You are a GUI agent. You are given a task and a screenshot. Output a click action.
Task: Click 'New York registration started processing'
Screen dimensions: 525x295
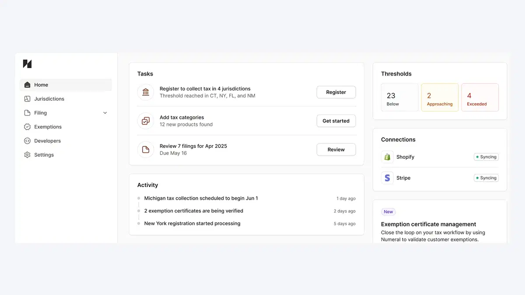(x=192, y=223)
